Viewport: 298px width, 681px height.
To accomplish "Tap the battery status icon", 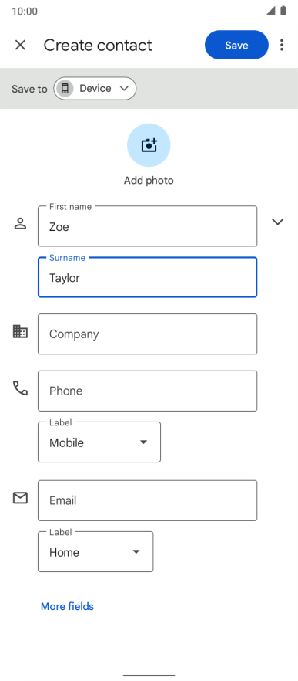I will (x=283, y=11).
